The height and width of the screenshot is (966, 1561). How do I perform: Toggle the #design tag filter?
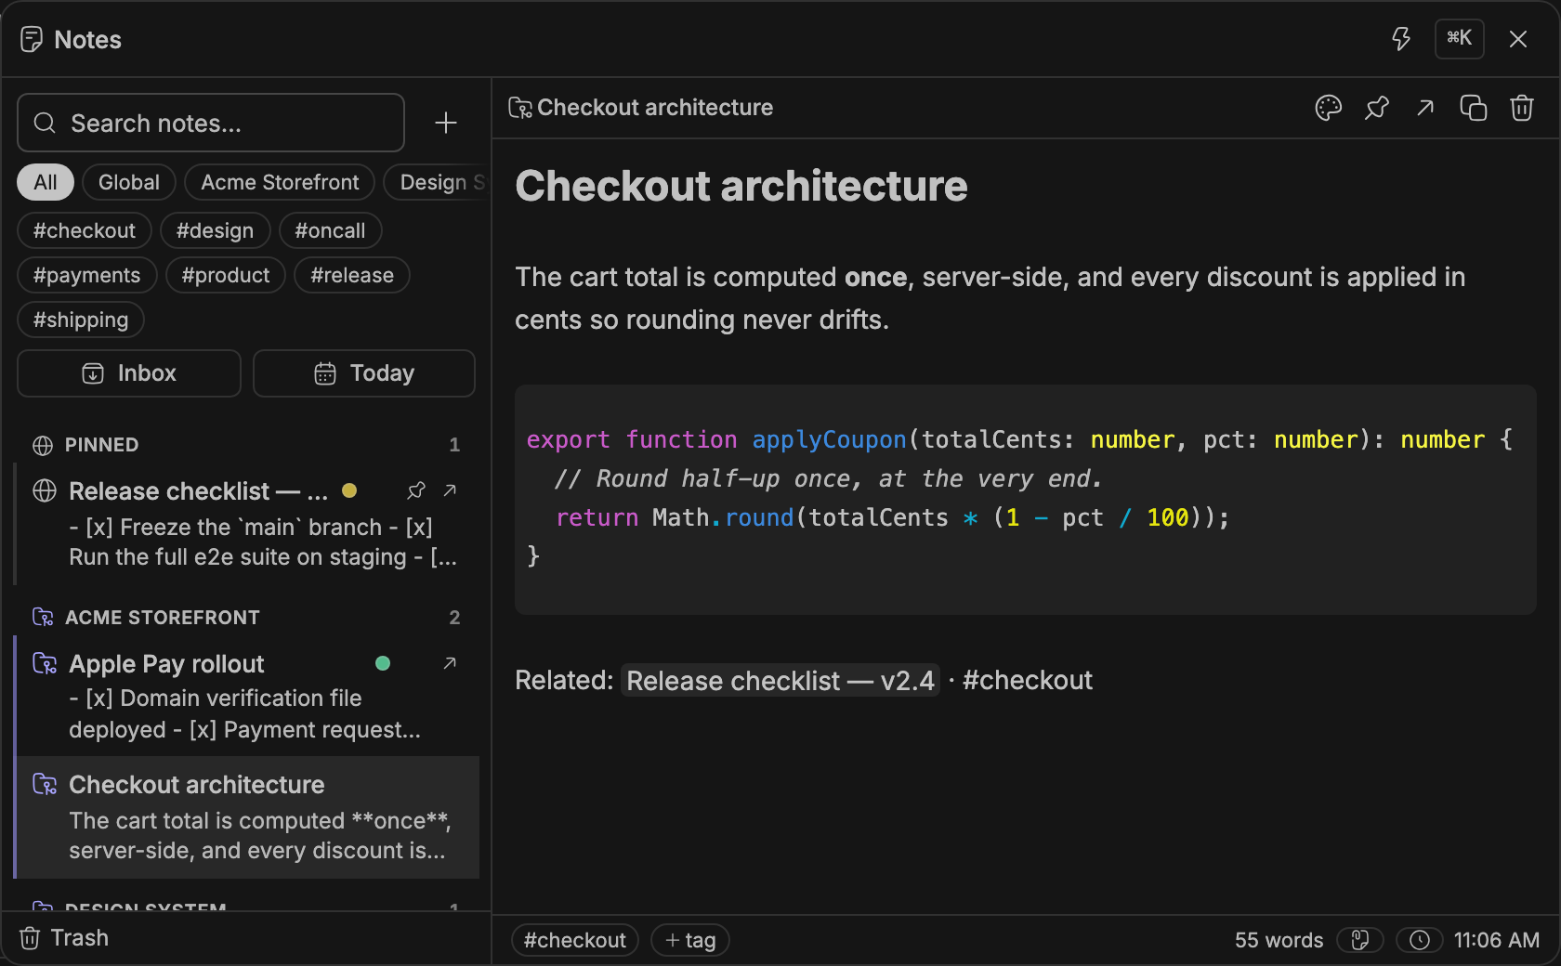[x=215, y=230]
